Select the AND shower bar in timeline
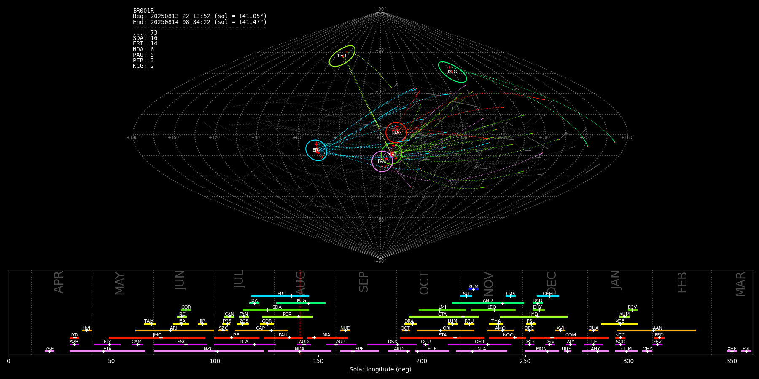This screenshot has width=759, height=379. [488, 303]
